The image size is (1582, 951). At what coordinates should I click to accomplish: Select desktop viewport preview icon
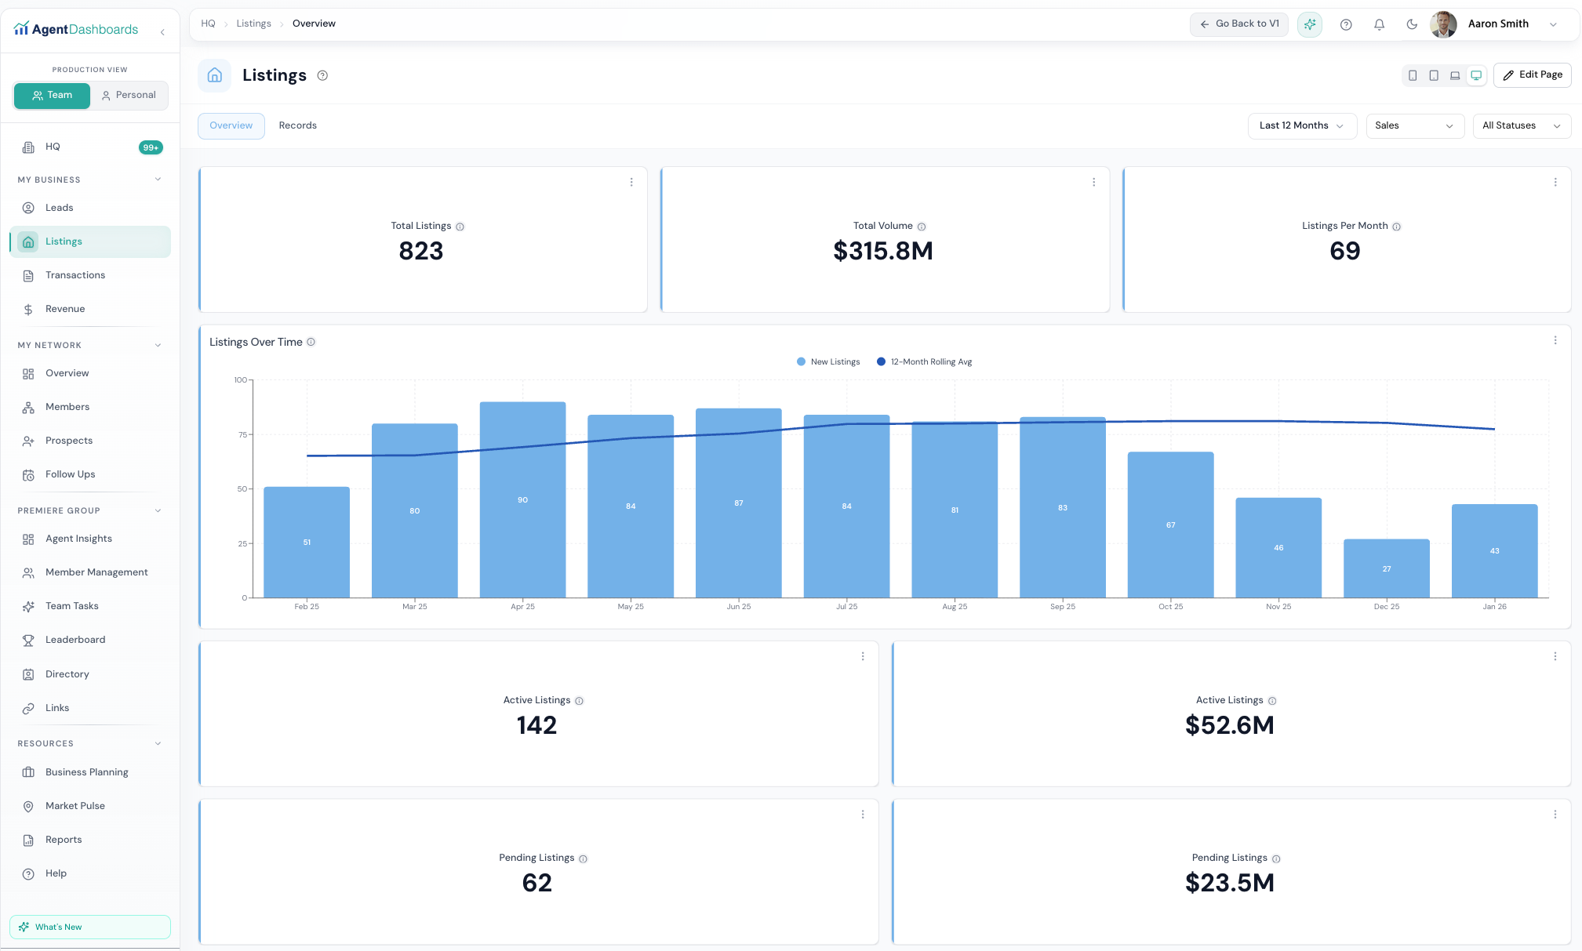pos(1476,75)
